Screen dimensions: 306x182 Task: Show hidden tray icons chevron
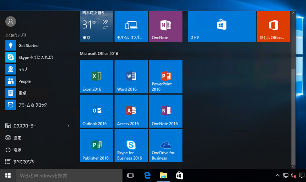(277, 176)
